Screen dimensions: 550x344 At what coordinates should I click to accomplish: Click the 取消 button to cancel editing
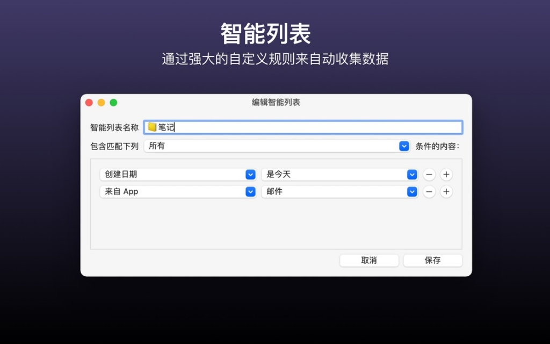[368, 260]
